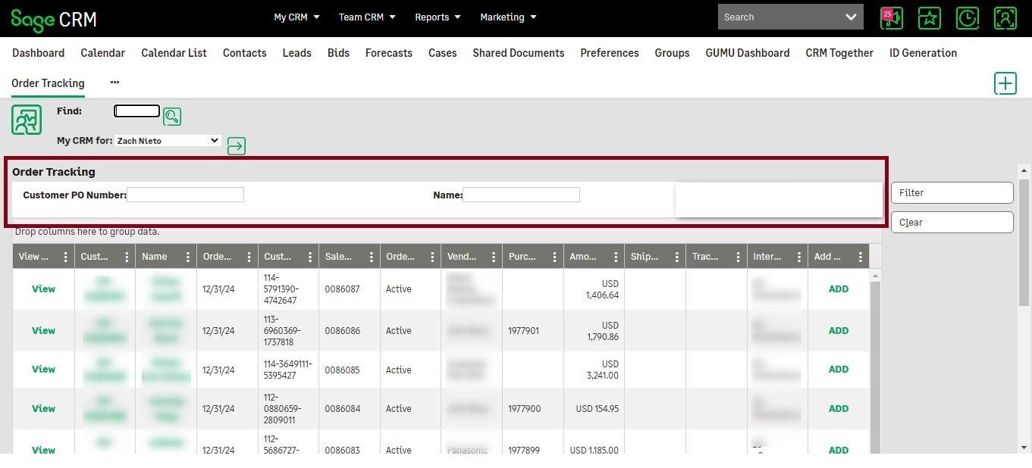Open the Favorites star icon

[x=929, y=18]
